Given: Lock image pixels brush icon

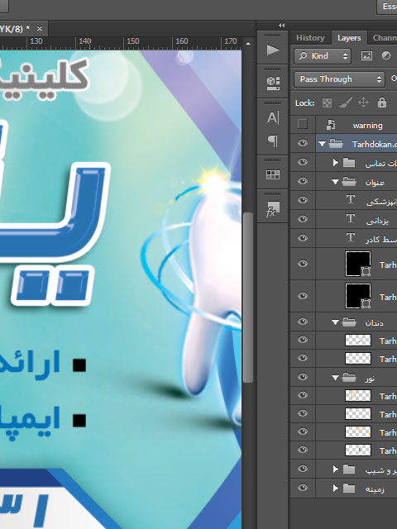Looking at the screenshot, I should click(346, 102).
